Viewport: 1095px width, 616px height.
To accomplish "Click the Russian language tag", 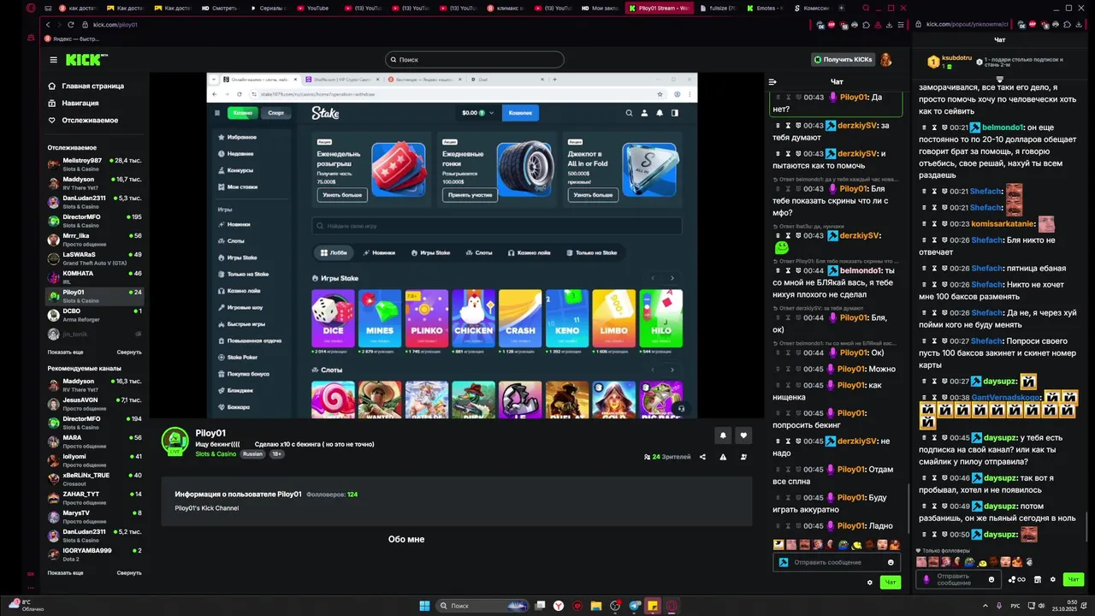I will pyautogui.click(x=252, y=454).
